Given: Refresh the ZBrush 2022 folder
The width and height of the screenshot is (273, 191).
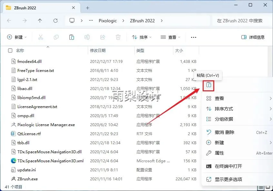Looking at the screenshot, I should [x=56, y=21].
